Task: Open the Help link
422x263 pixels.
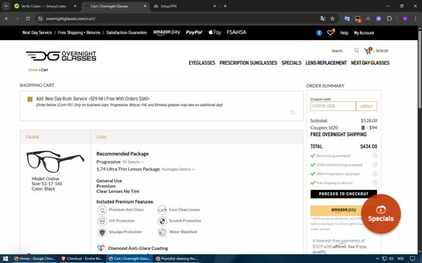Action: click(x=344, y=33)
